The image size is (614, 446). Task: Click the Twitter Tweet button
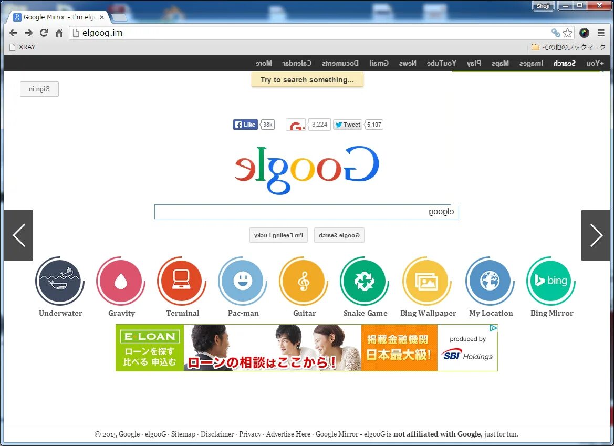(x=348, y=125)
